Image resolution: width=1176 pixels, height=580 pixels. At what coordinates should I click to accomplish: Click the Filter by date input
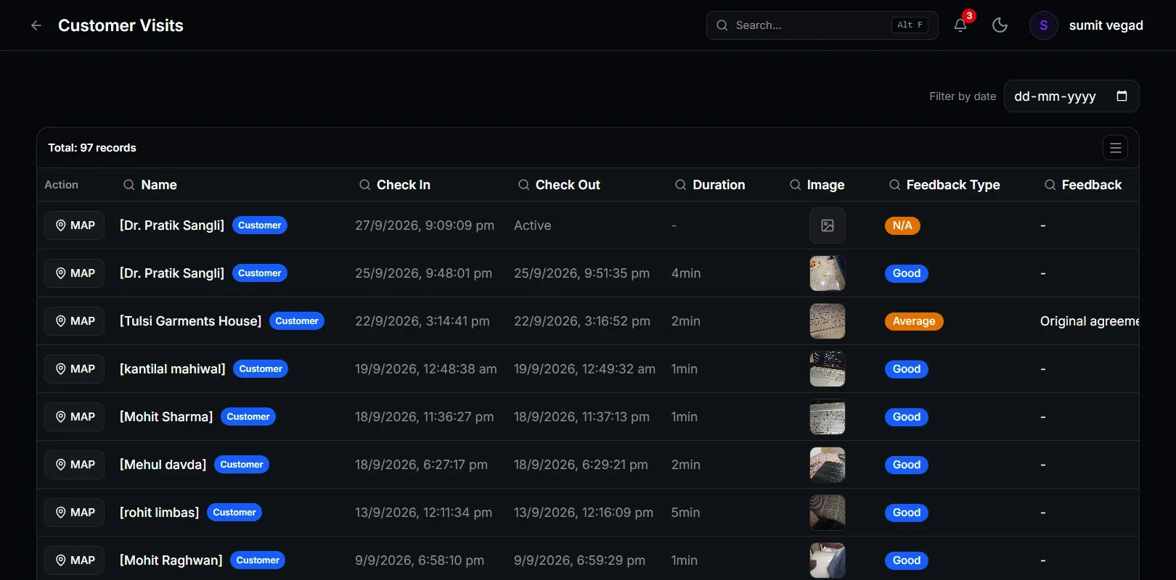[x=1071, y=96]
